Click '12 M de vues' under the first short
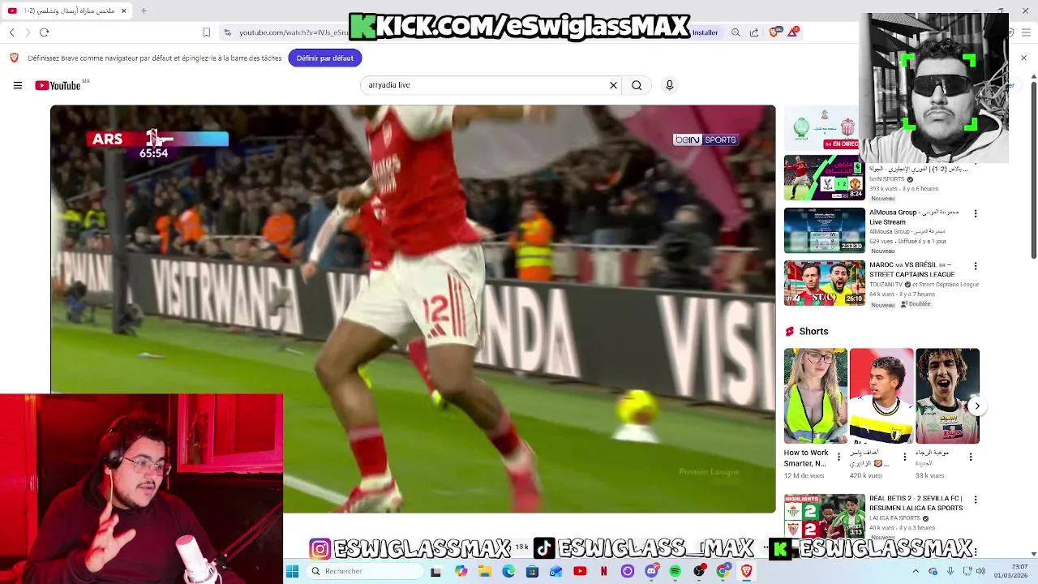1038x584 pixels. (x=804, y=475)
